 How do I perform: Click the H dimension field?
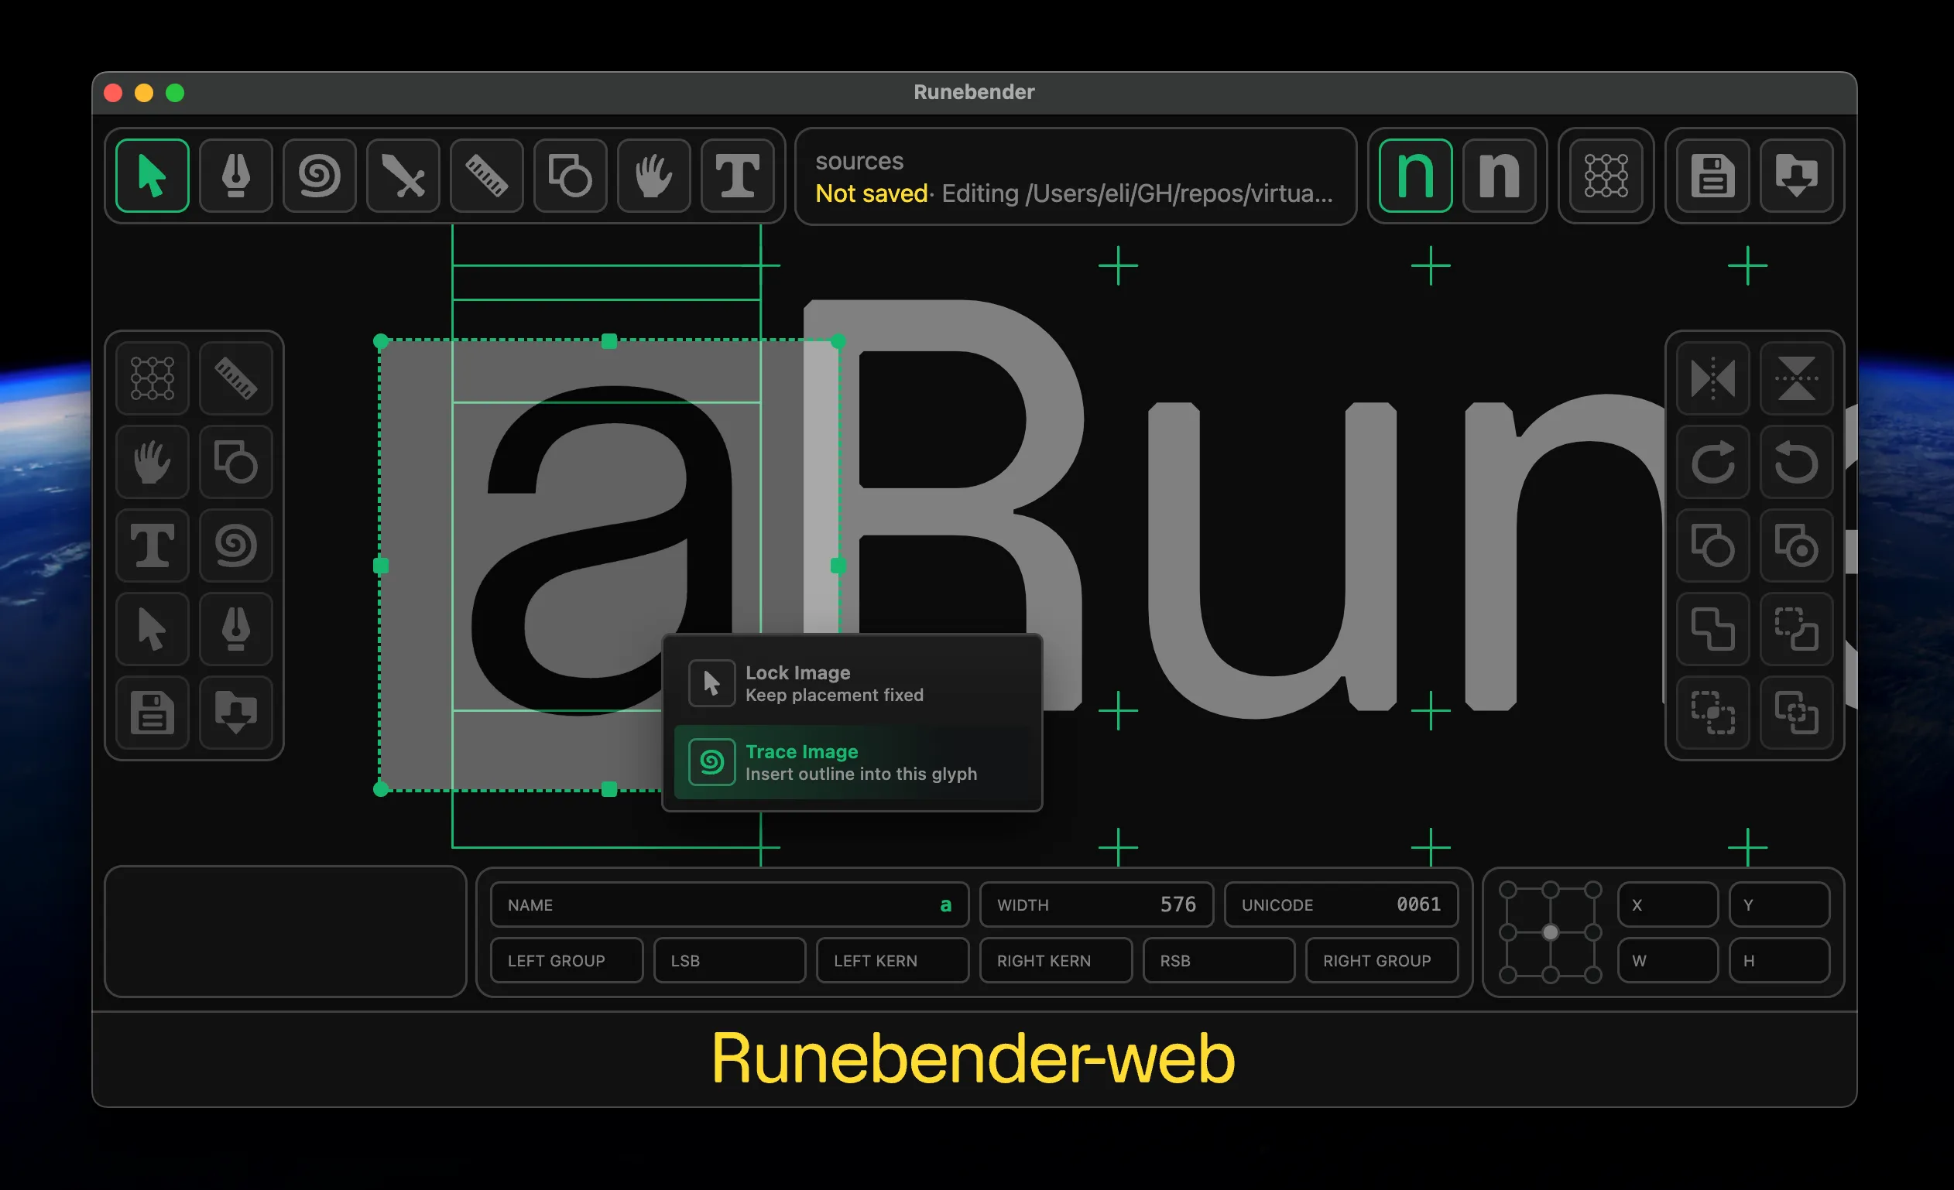pos(1780,960)
